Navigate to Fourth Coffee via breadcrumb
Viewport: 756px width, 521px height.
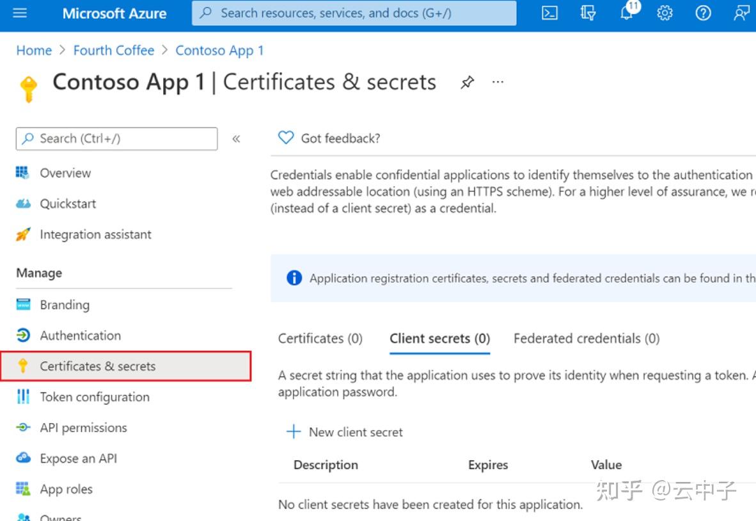114,50
